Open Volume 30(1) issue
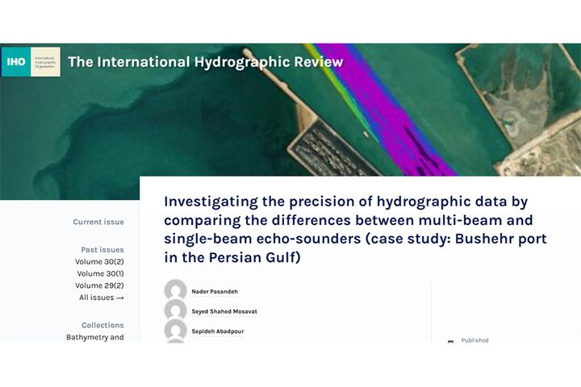The width and height of the screenshot is (581, 387). pos(99,274)
